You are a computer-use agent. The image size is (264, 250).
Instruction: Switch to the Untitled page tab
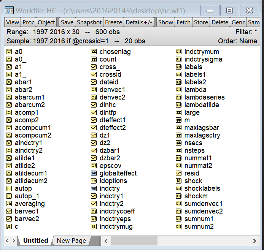pyautogui.click(x=35, y=241)
